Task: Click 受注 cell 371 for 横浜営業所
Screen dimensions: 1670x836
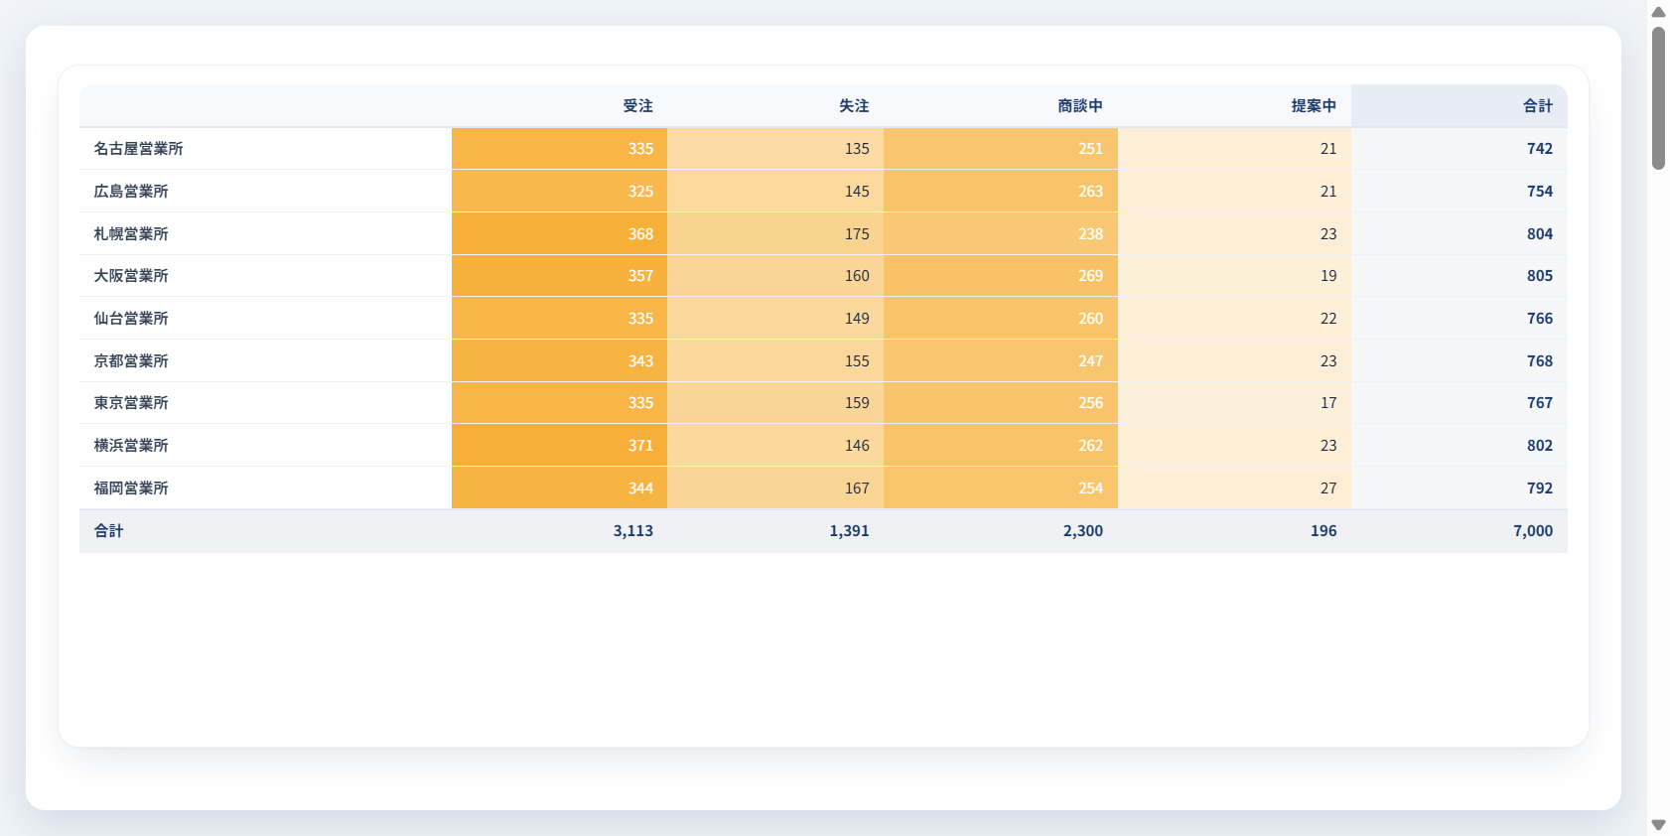Action: pos(559,446)
